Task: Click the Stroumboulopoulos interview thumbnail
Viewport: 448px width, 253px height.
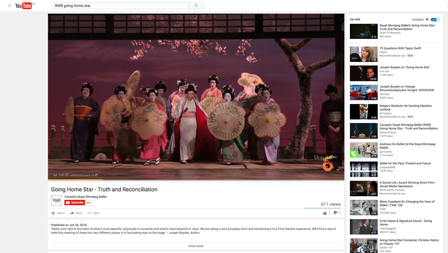Action: (364, 93)
